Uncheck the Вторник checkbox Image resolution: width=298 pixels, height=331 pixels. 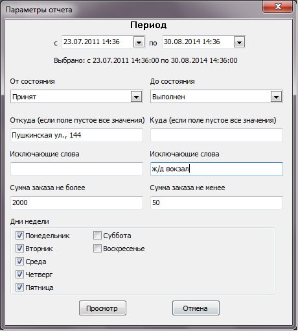(x=19, y=249)
